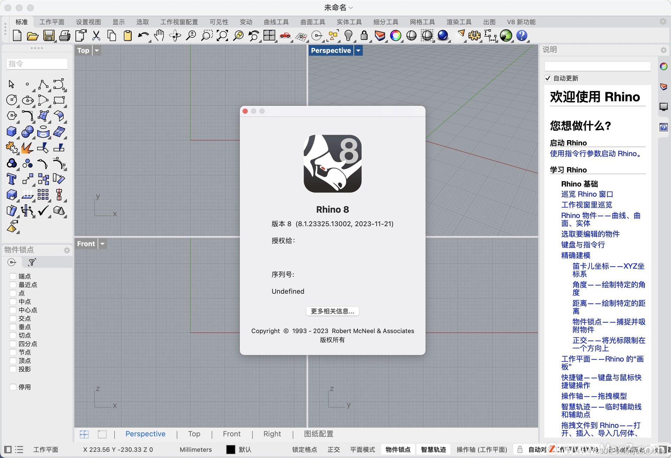Image resolution: width=671 pixels, height=458 pixels.
Task: Switch to the 曲线工具 toolbar tab
Action: (276, 22)
